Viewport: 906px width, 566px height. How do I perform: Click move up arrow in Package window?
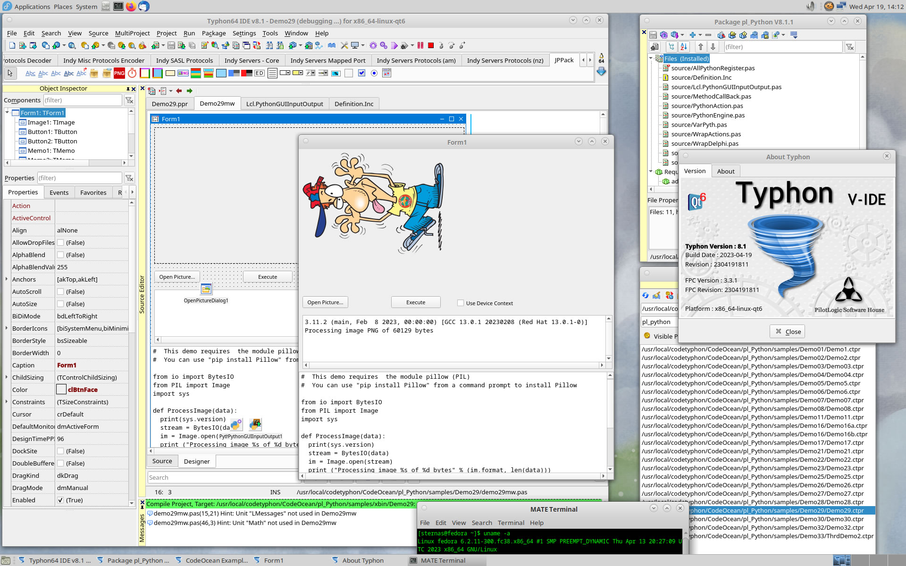701,47
